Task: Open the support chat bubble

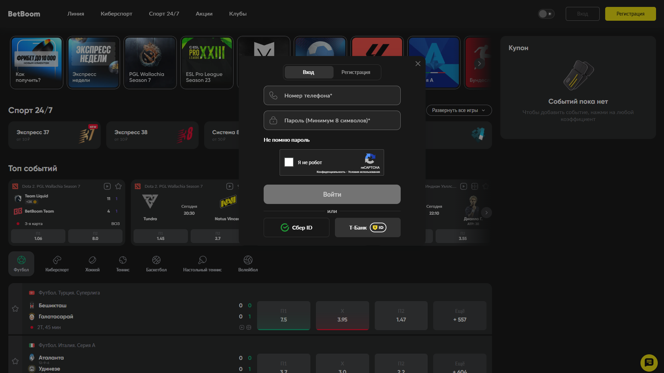Action: coord(649,363)
